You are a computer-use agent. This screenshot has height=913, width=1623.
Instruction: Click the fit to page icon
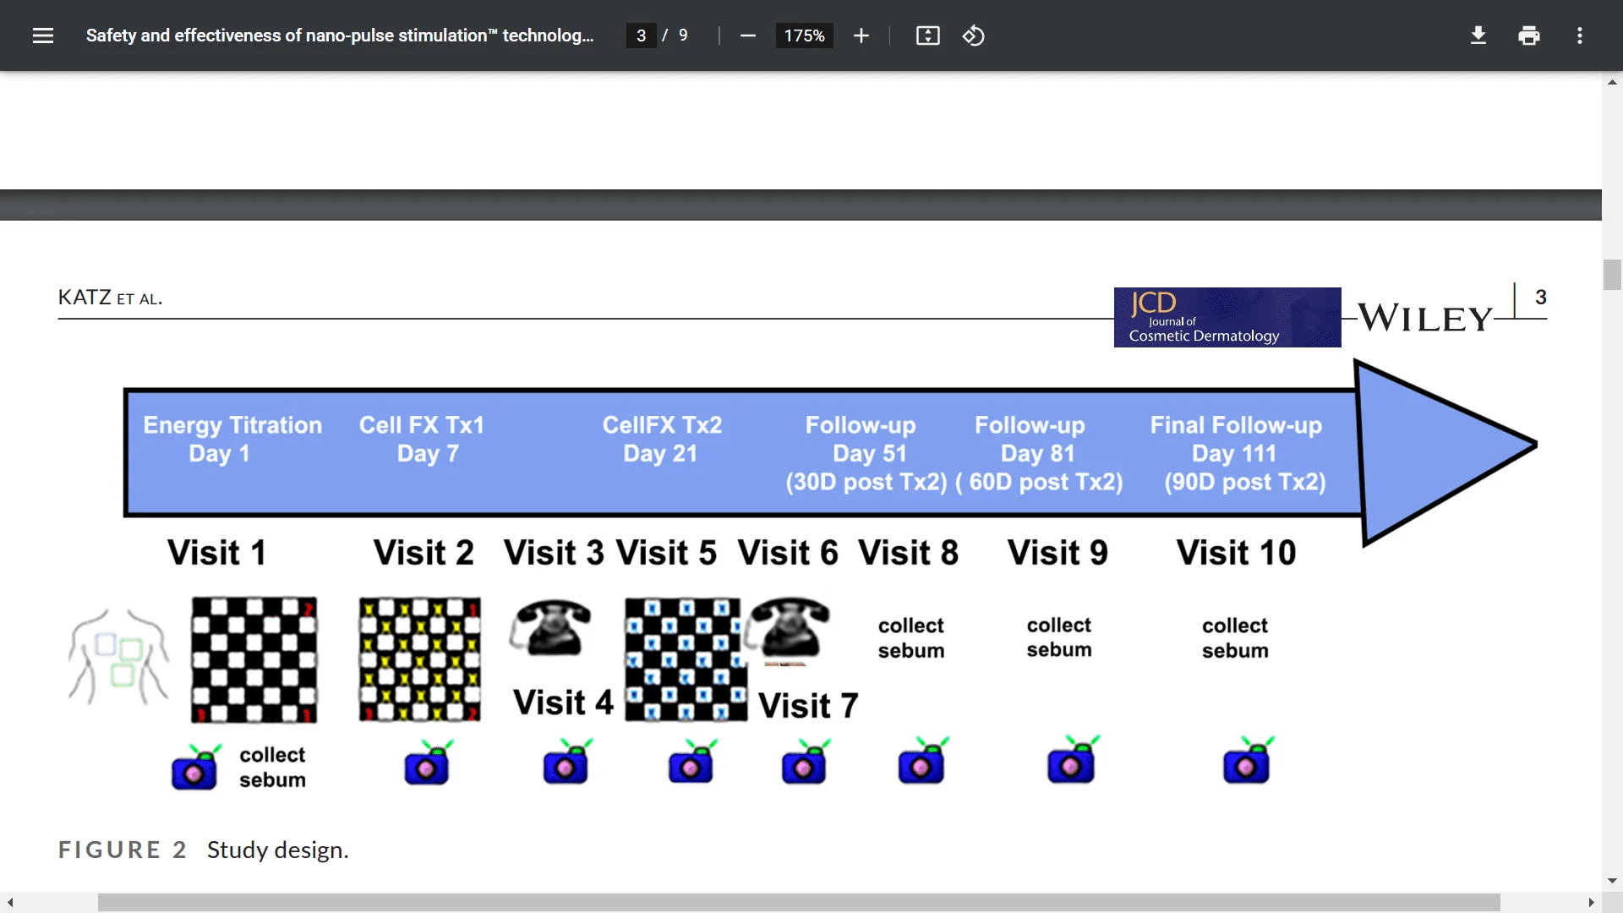click(927, 36)
